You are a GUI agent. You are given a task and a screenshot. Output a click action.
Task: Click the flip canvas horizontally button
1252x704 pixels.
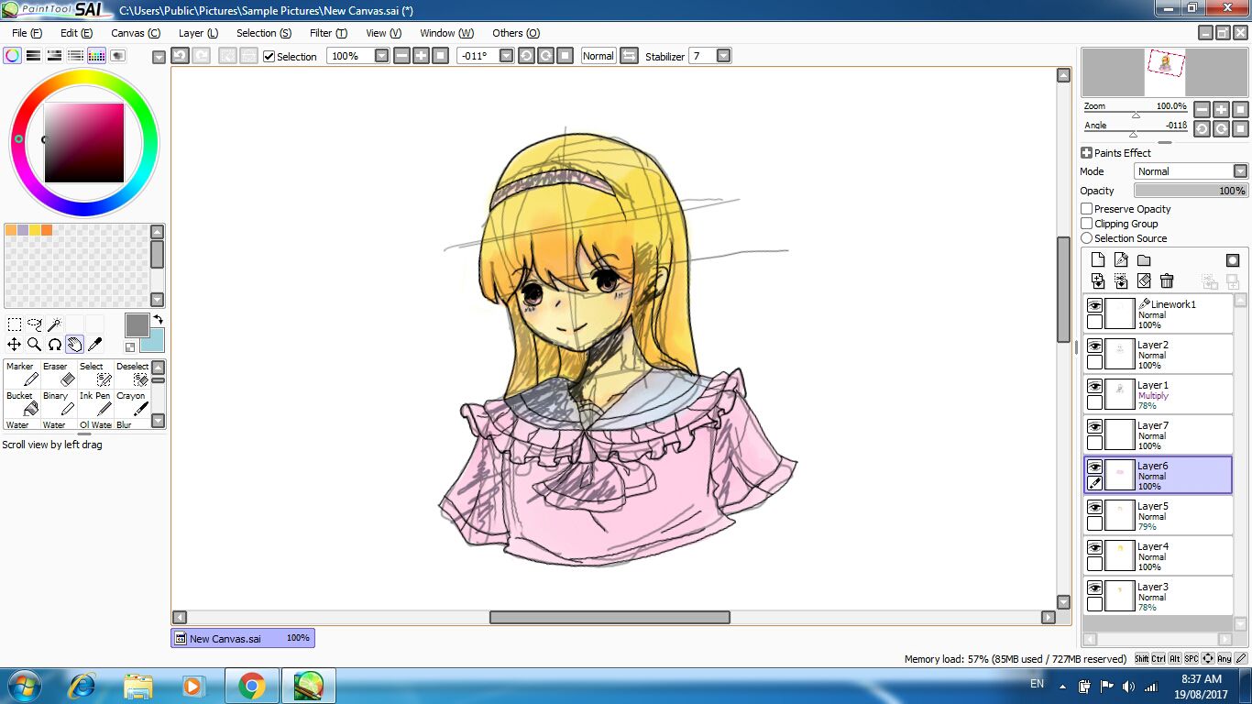[630, 56]
